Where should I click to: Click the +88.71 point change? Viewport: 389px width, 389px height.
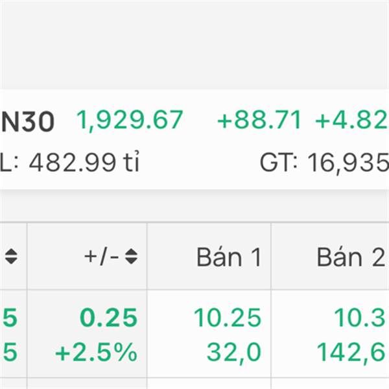tap(259, 121)
